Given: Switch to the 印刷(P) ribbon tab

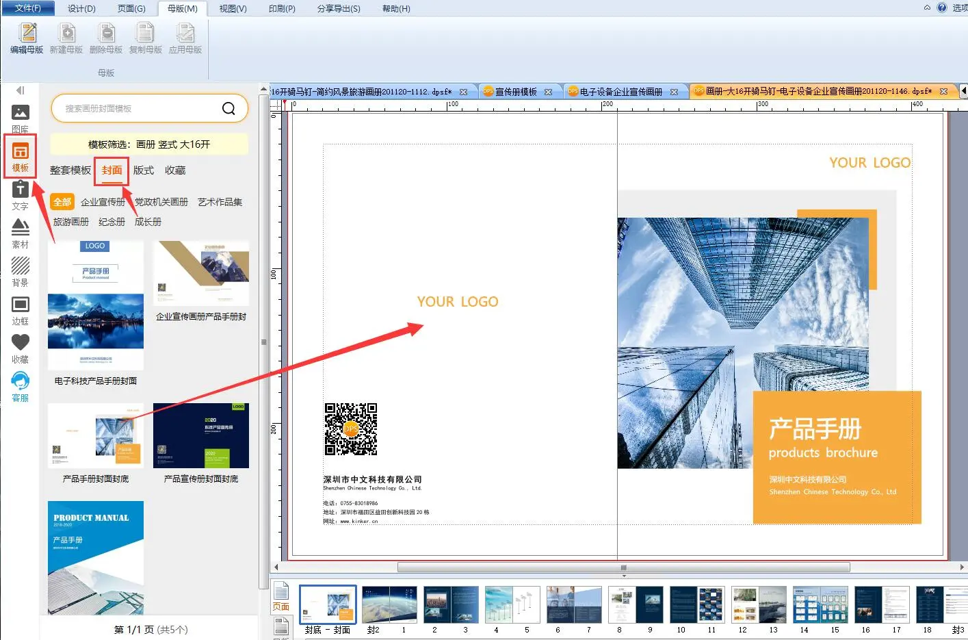Looking at the screenshot, I should (x=282, y=8).
